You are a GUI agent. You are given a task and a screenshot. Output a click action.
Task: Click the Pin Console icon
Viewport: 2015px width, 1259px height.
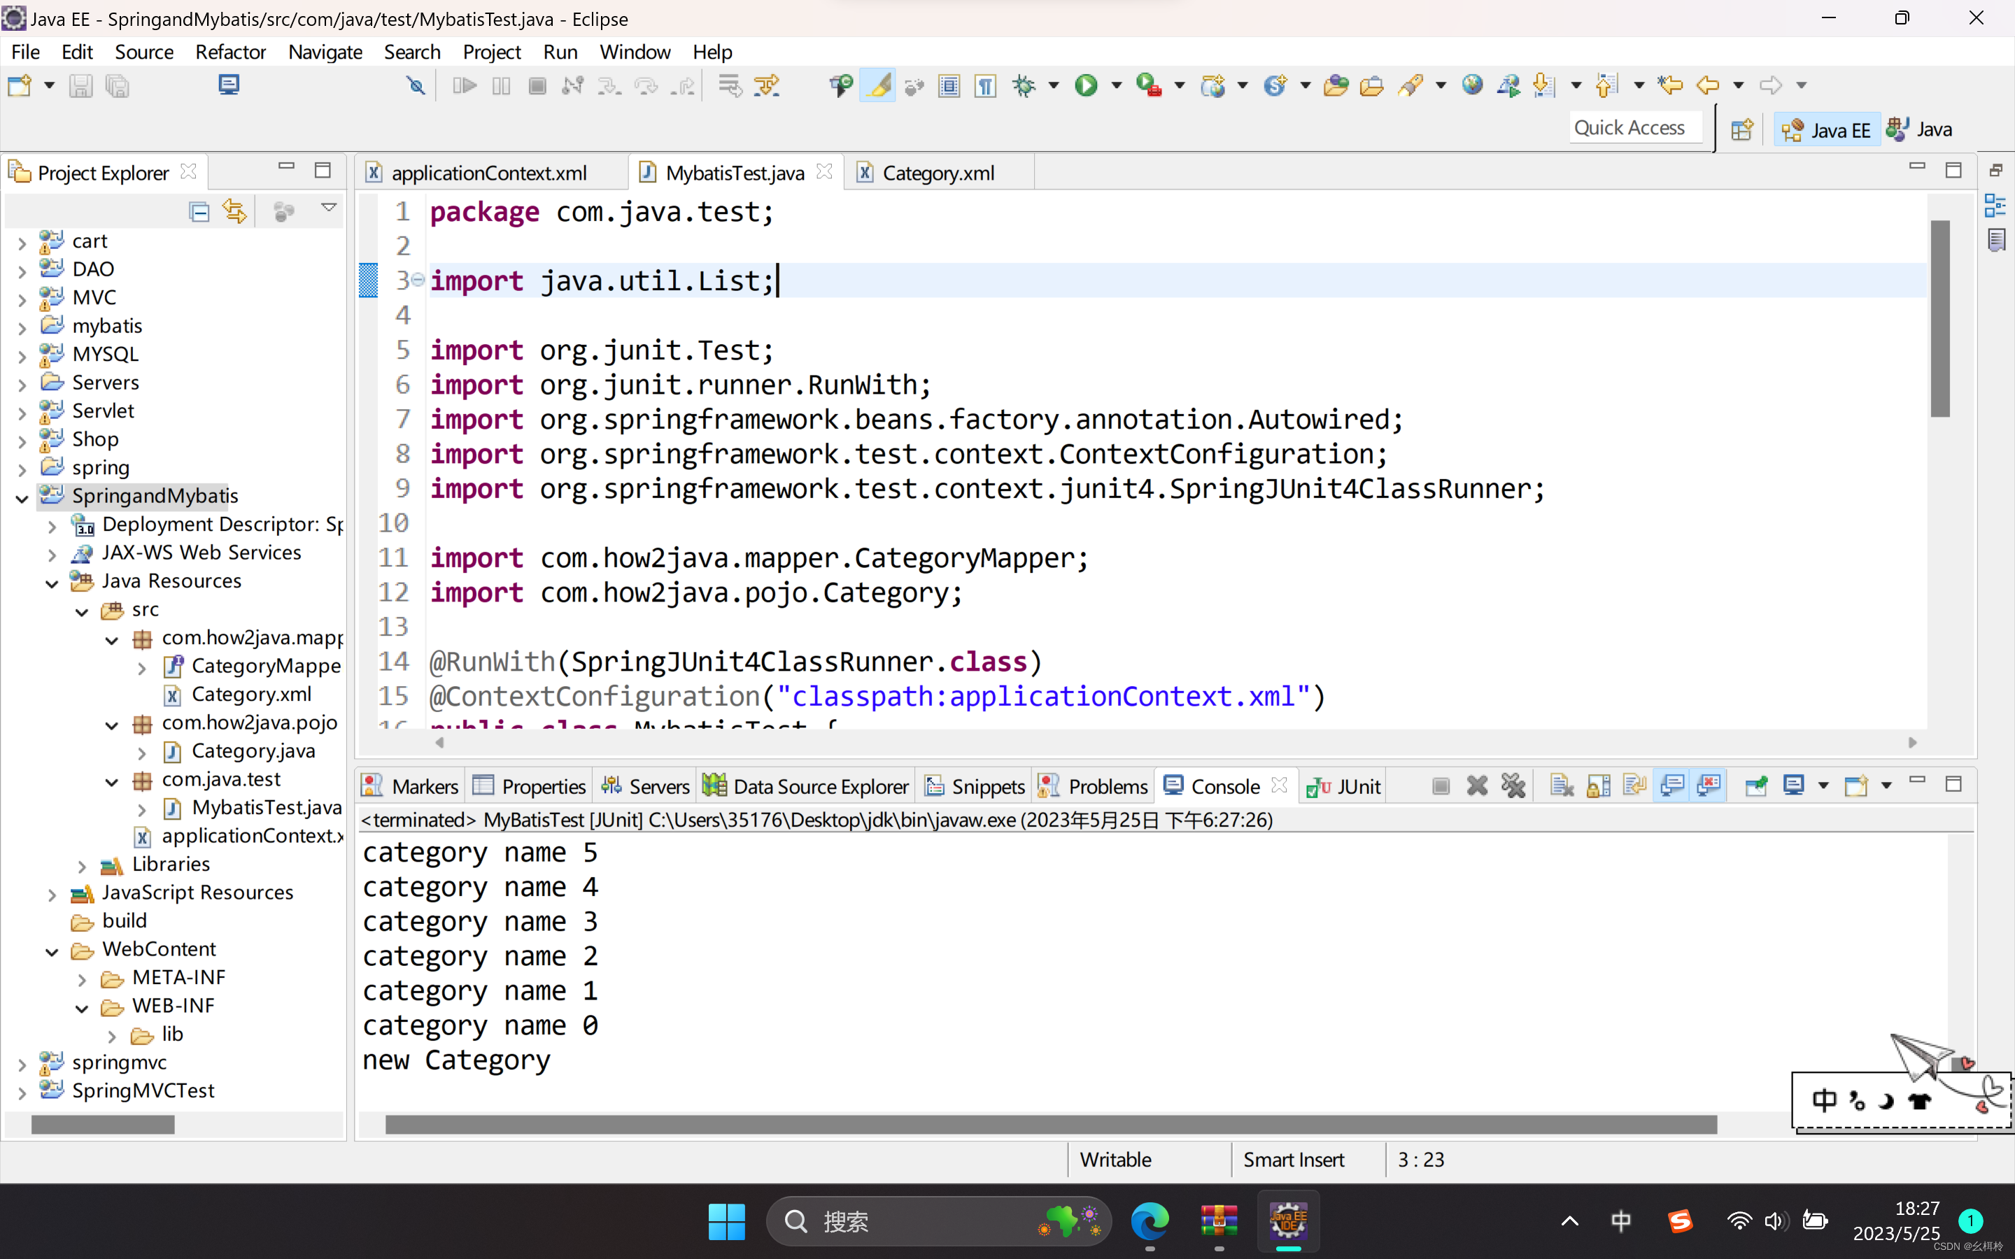(x=1756, y=786)
